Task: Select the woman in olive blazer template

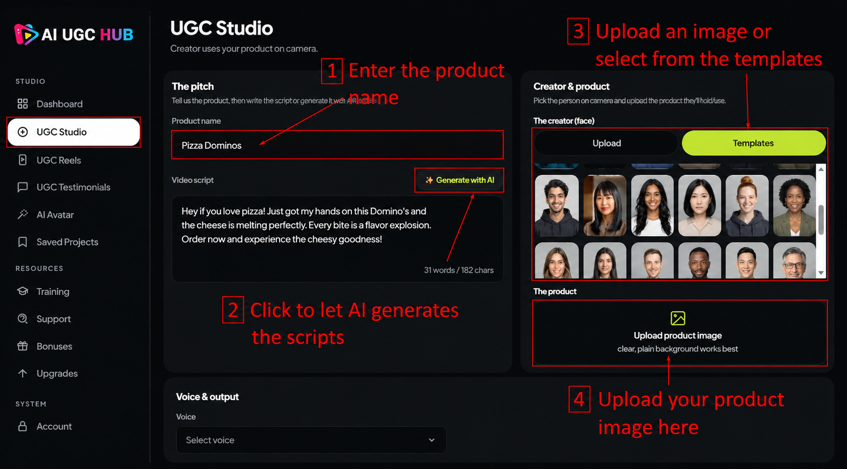Action: (794, 206)
